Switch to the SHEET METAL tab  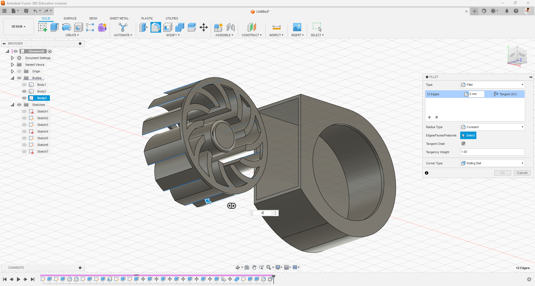click(x=119, y=18)
